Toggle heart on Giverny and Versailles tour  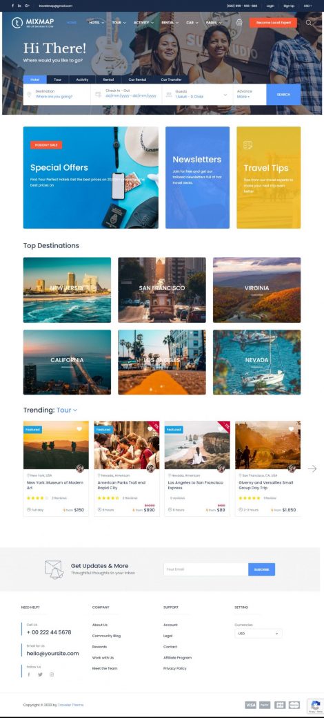click(291, 429)
